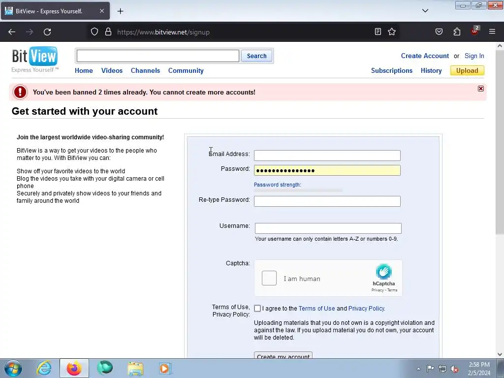Open the Privacy Policy link

click(x=366, y=308)
